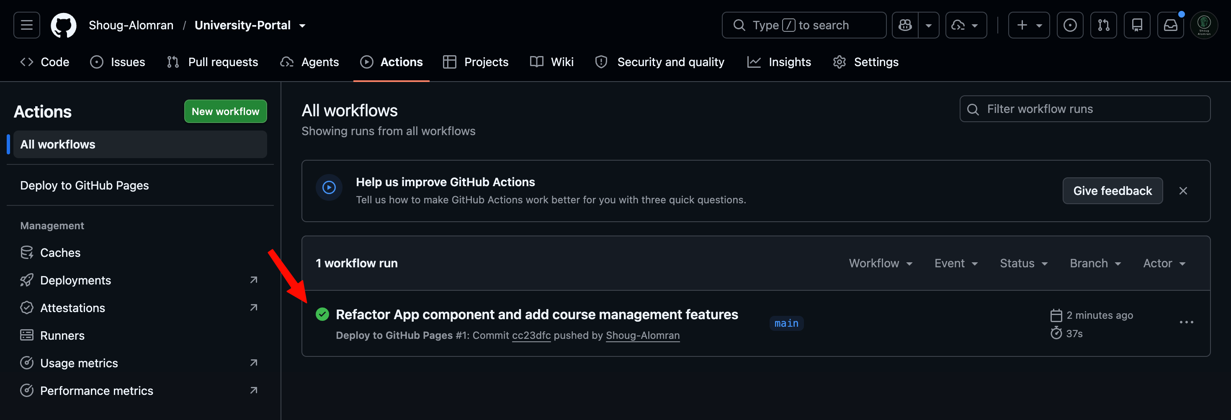Screen dimensions: 1231x420
Task: Click the New workflow button
Action: (226, 111)
